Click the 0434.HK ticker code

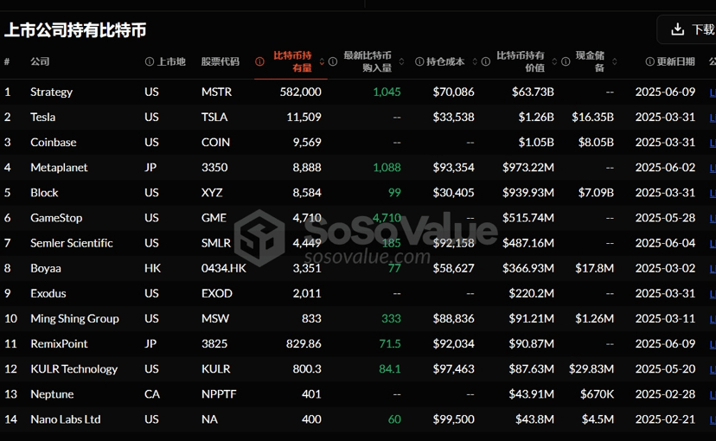click(224, 268)
